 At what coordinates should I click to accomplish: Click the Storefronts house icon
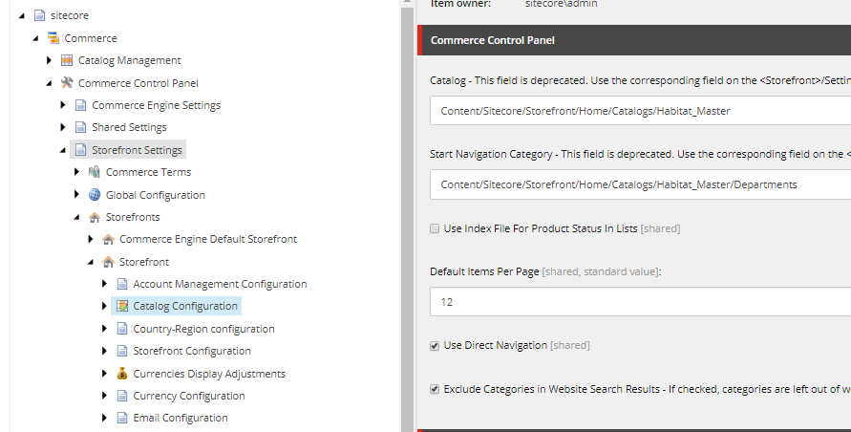95,217
